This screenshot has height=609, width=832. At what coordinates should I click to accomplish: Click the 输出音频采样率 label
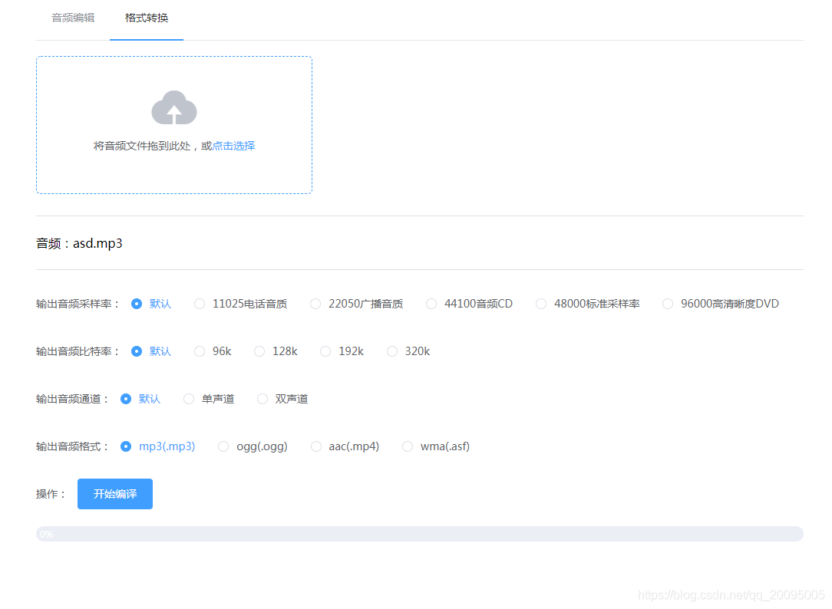click(x=78, y=304)
